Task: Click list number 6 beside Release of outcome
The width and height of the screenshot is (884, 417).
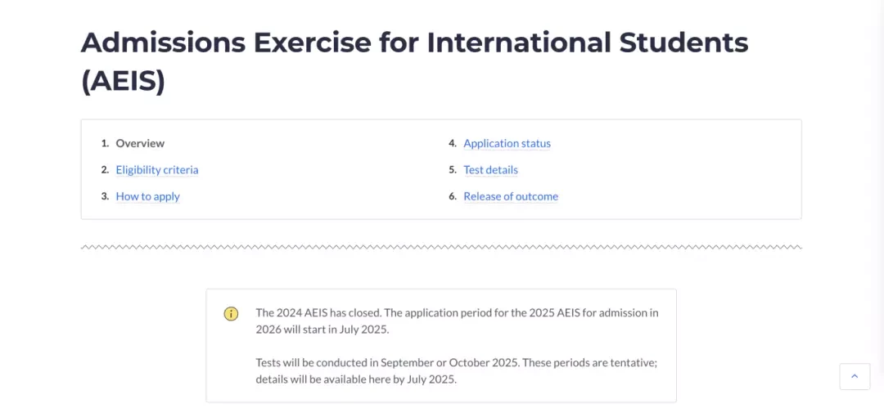Action: [x=452, y=197]
